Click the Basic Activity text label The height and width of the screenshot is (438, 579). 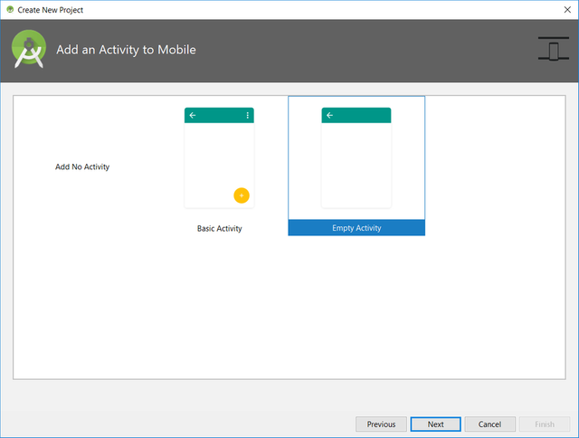pos(220,229)
